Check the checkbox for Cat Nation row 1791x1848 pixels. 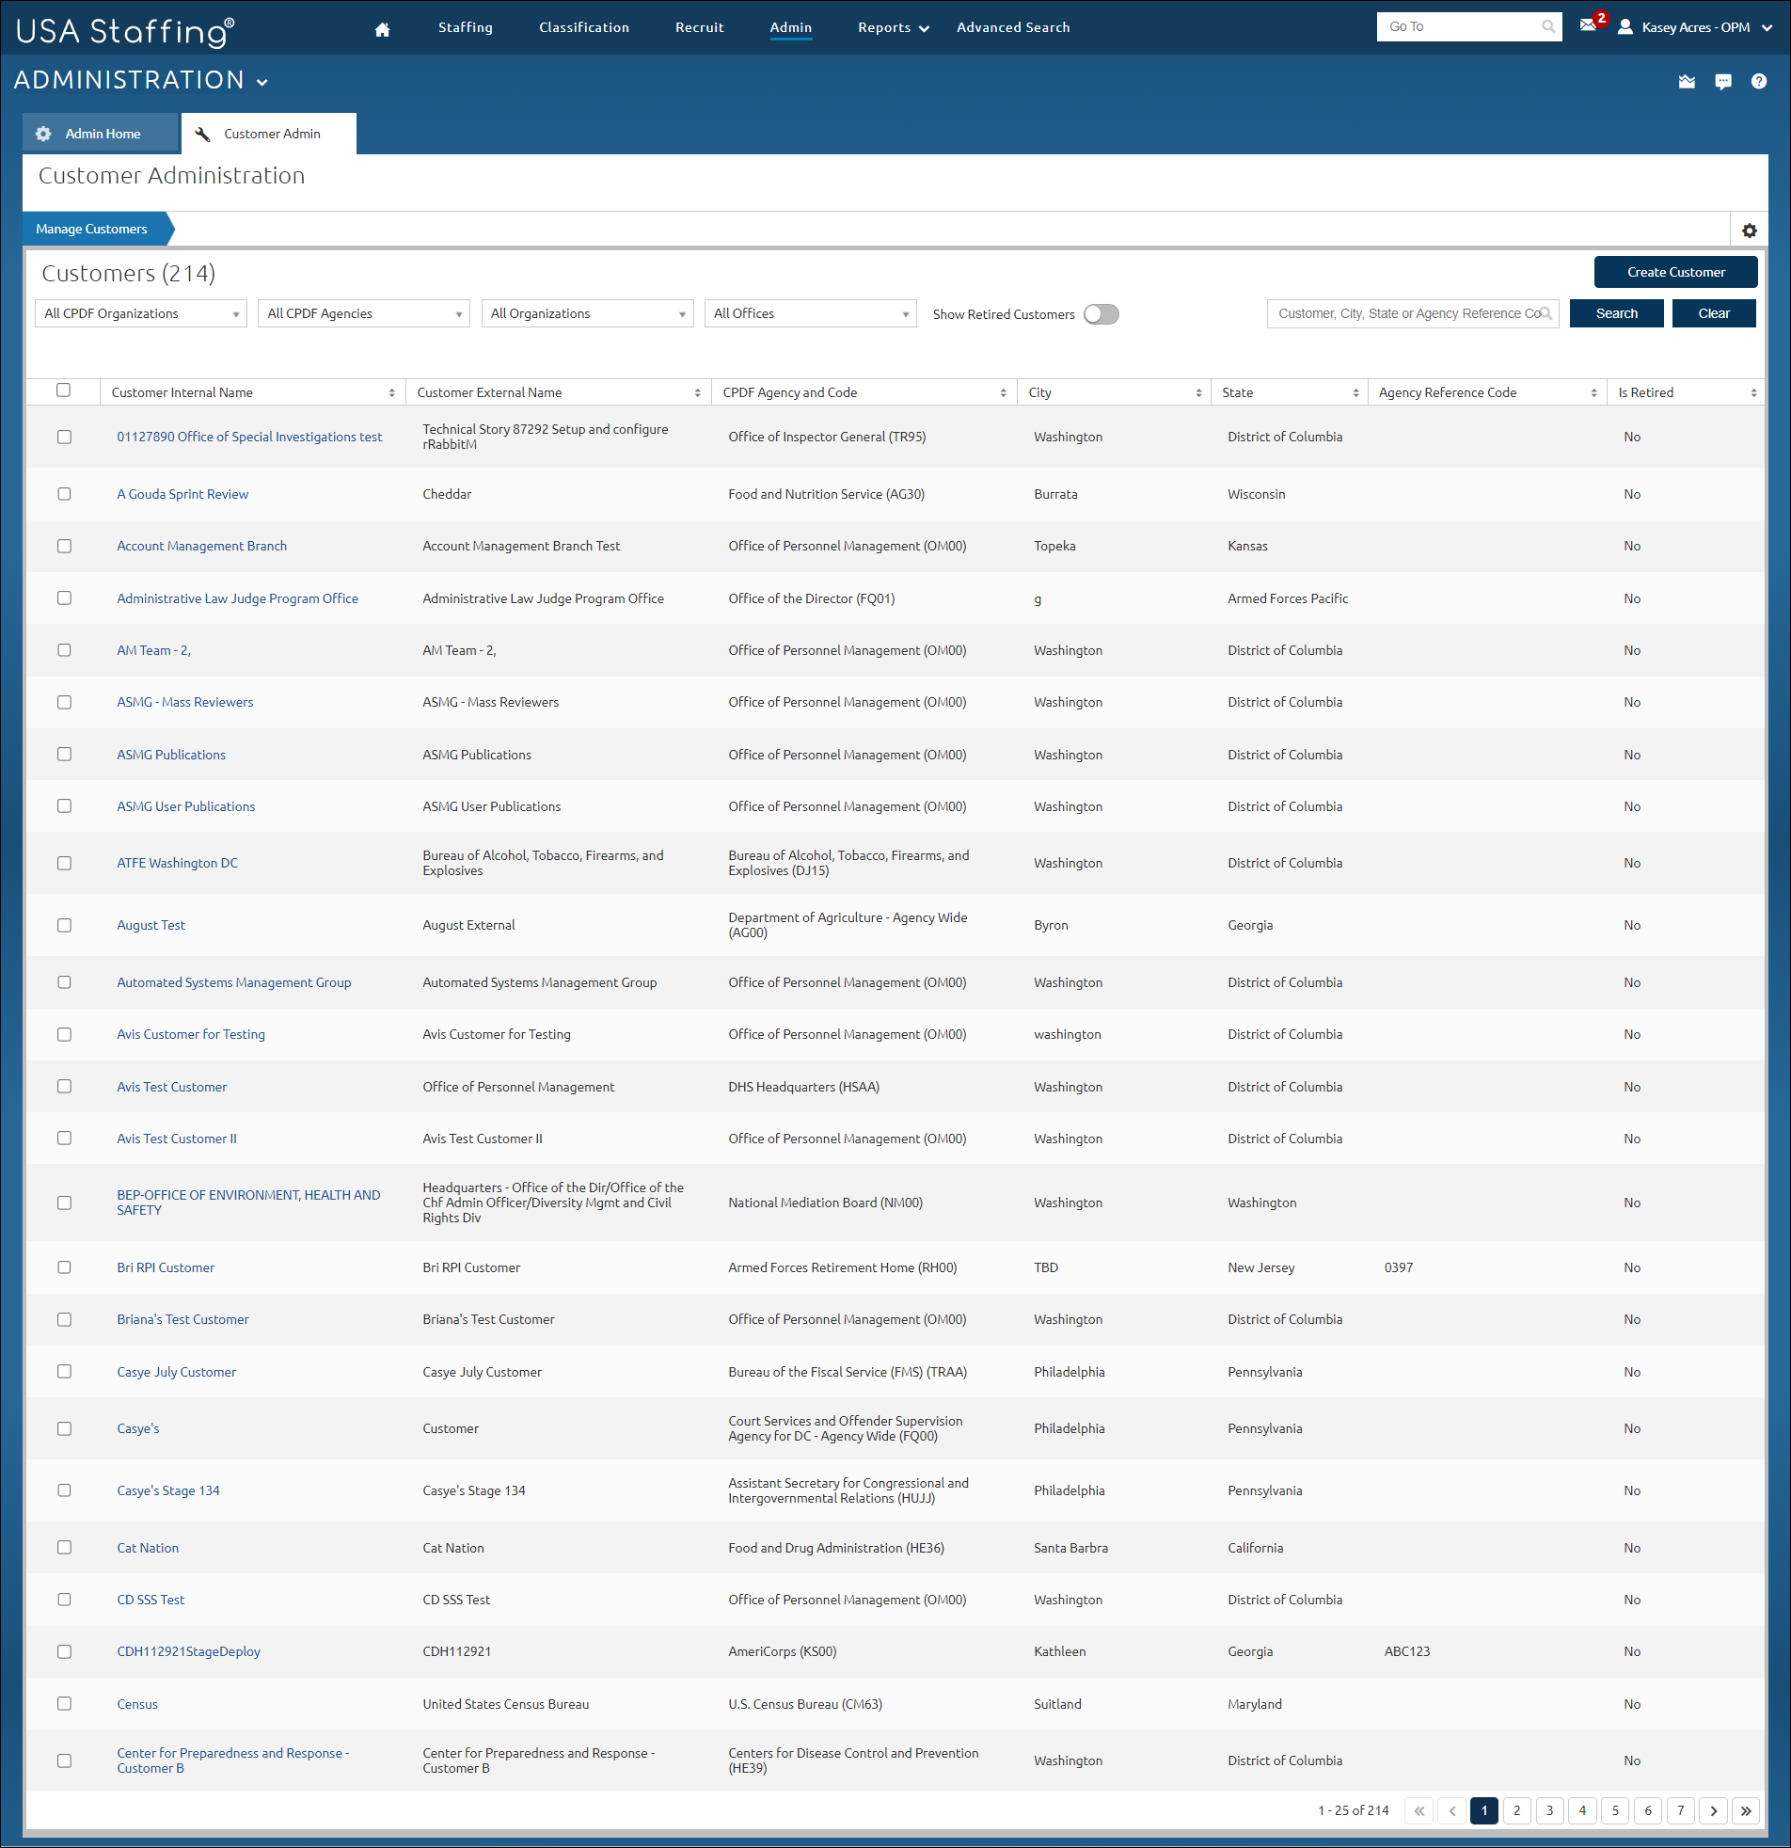[x=64, y=1547]
